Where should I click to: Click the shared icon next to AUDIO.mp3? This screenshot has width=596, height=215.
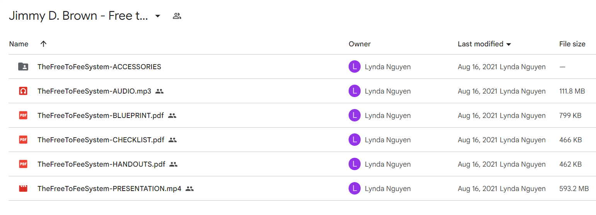(x=160, y=91)
